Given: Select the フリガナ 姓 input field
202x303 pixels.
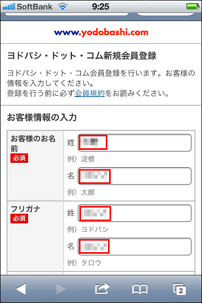Looking at the screenshot, I should pyautogui.click(x=134, y=213).
